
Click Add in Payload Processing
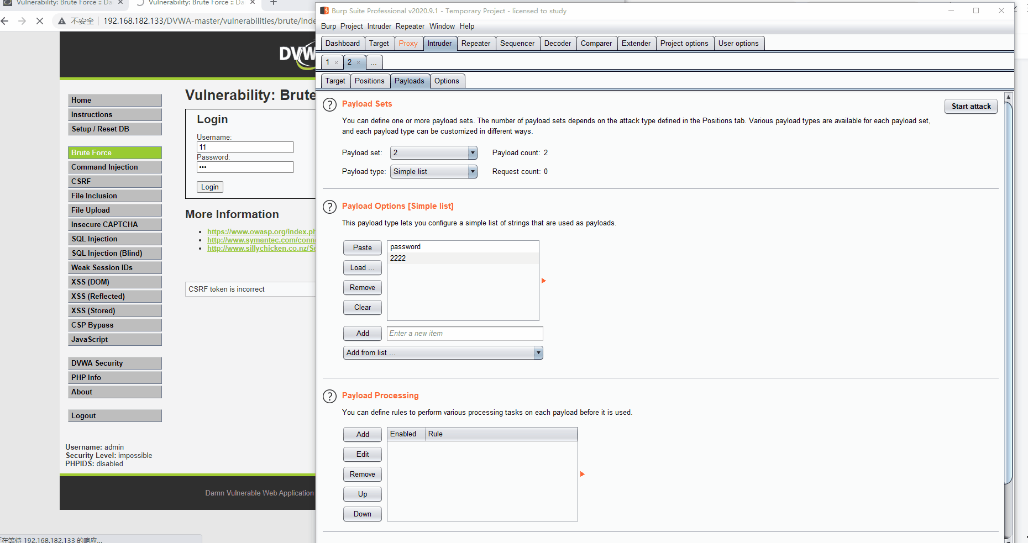(x=363, y=435)
